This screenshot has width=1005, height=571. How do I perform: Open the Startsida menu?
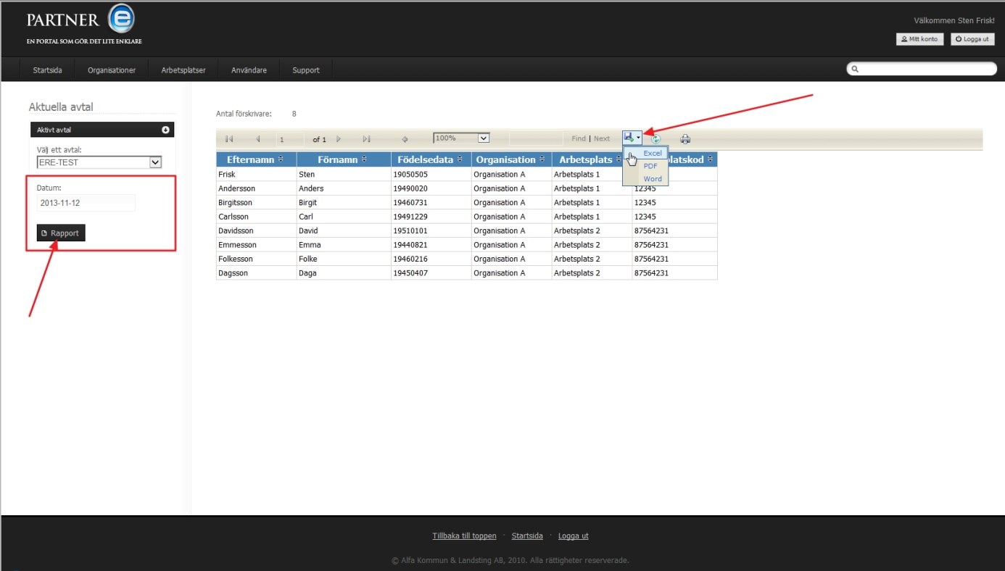tap(48, 70)
